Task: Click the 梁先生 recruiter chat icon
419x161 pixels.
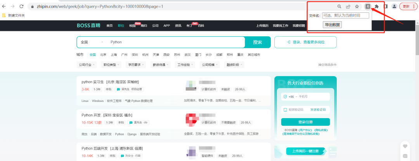Action: point(118,90)
